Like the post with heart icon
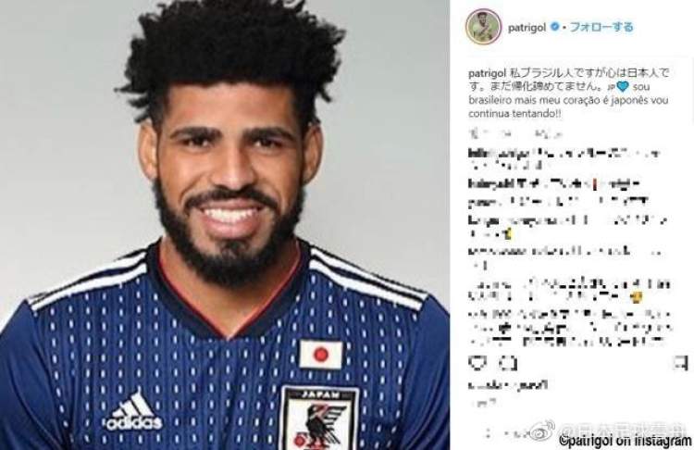694x450 pixels. [x=477, y=364]
